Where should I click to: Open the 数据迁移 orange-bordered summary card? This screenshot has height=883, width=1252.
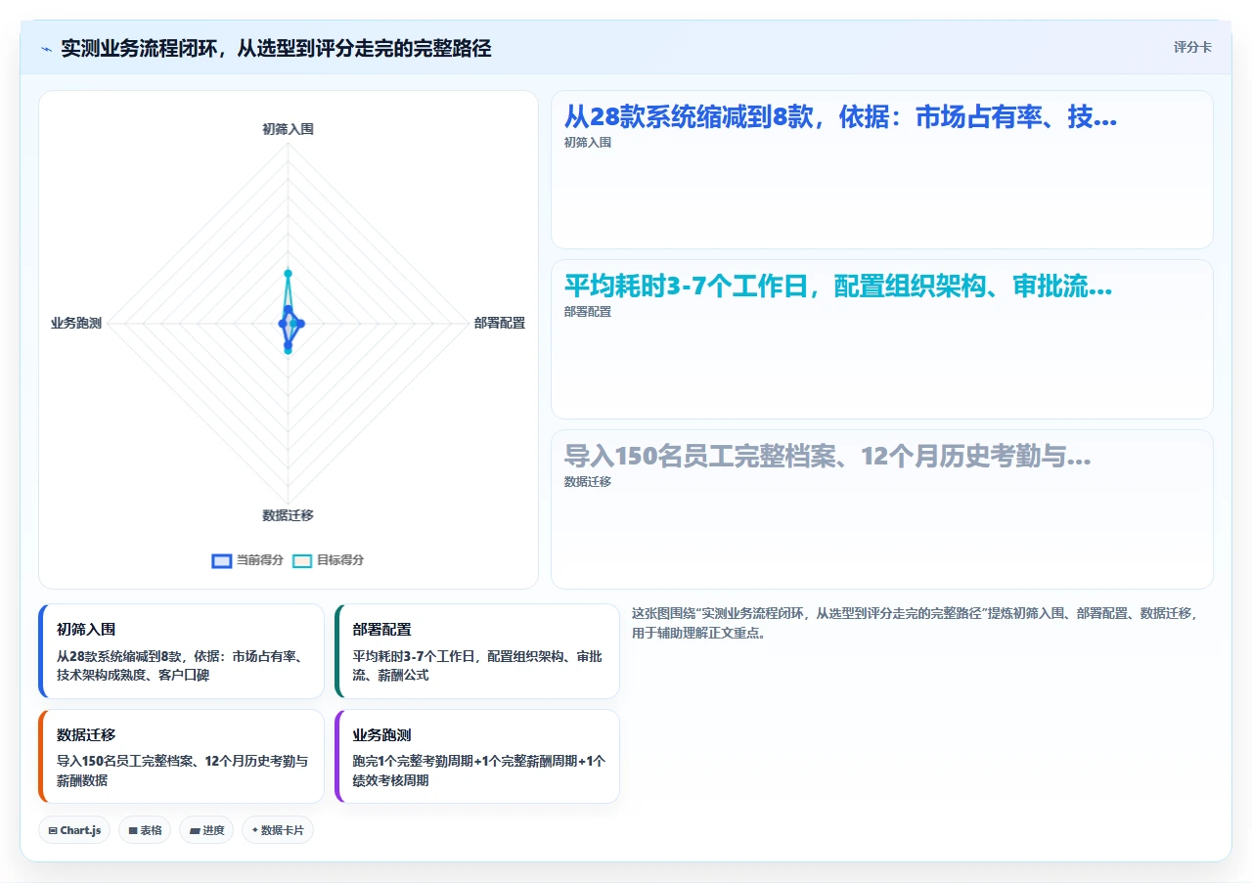(x=181, y=756)
